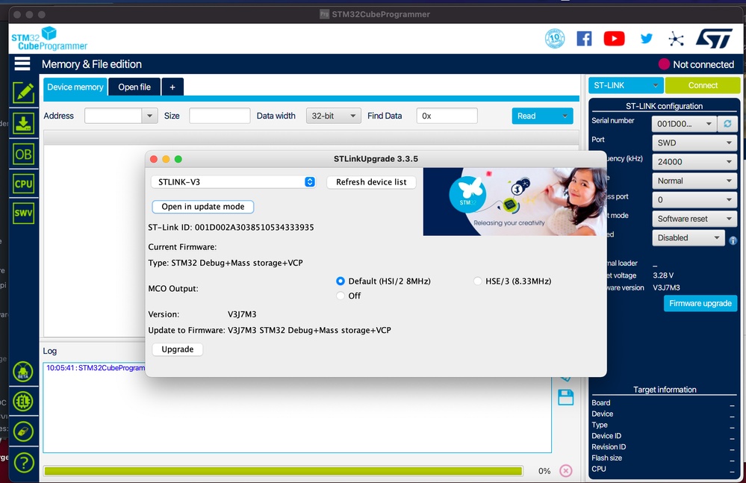The image size is (746, 483).
Task: Select HSE/3 (8.33MHz) MCO output
Action: tap(477, 281)
